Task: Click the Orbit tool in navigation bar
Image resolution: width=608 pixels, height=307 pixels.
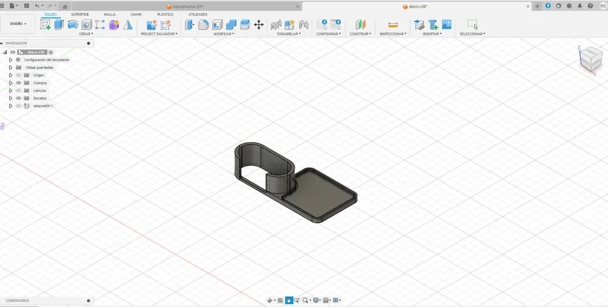Action: click(x=270, y=300)
